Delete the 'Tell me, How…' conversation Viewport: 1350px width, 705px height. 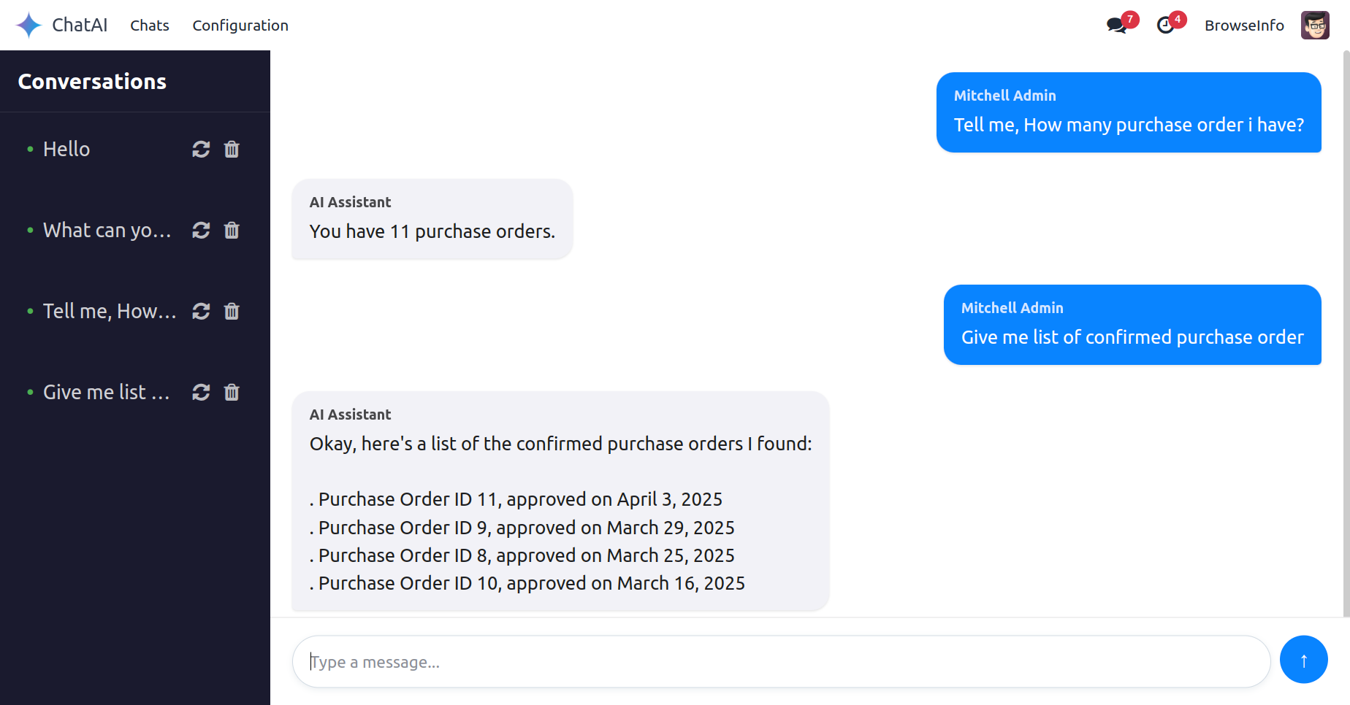click(232, 312)
